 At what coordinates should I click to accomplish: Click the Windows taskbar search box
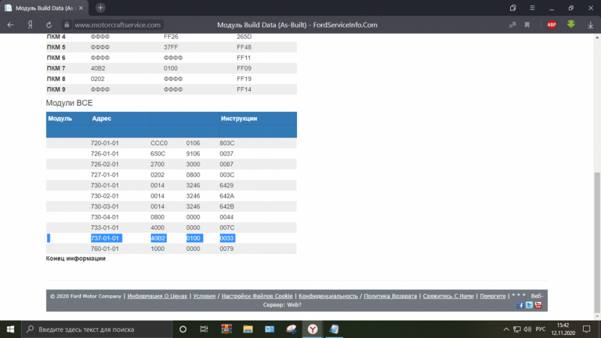pyautogui.click(x=96, y=330)
